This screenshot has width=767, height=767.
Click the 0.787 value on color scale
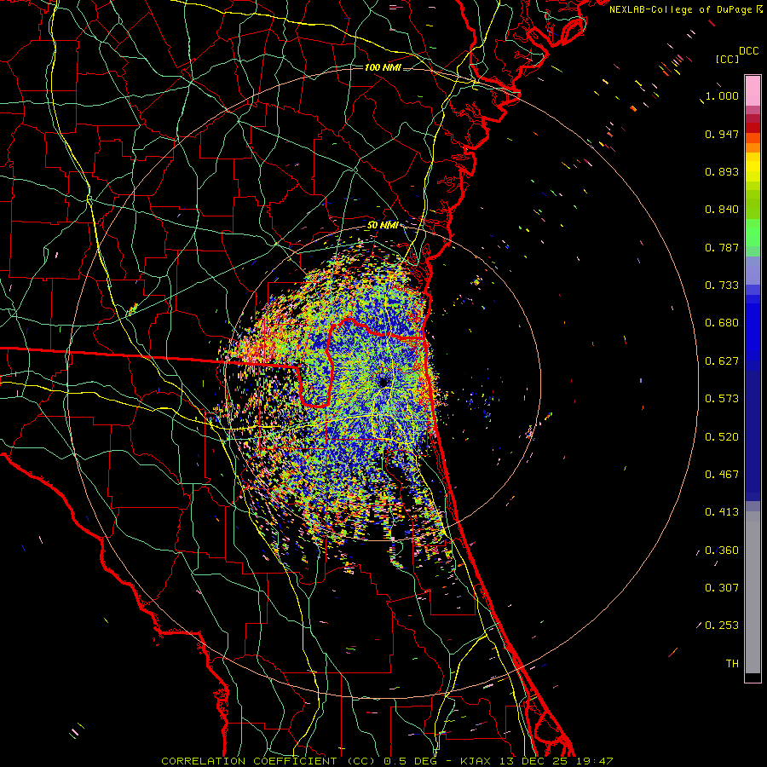pos(722,247)
